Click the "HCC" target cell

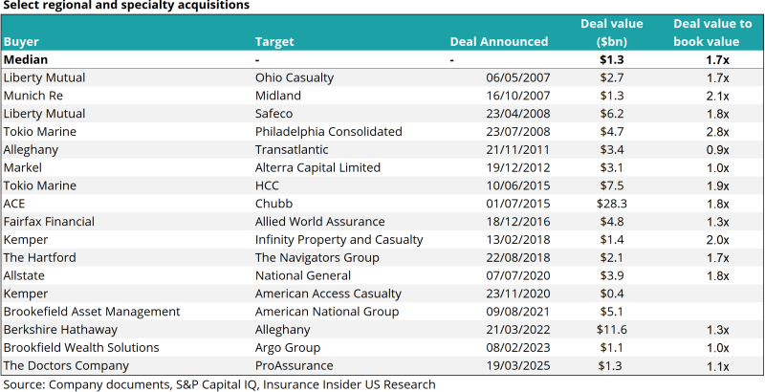tap(268, 185)
